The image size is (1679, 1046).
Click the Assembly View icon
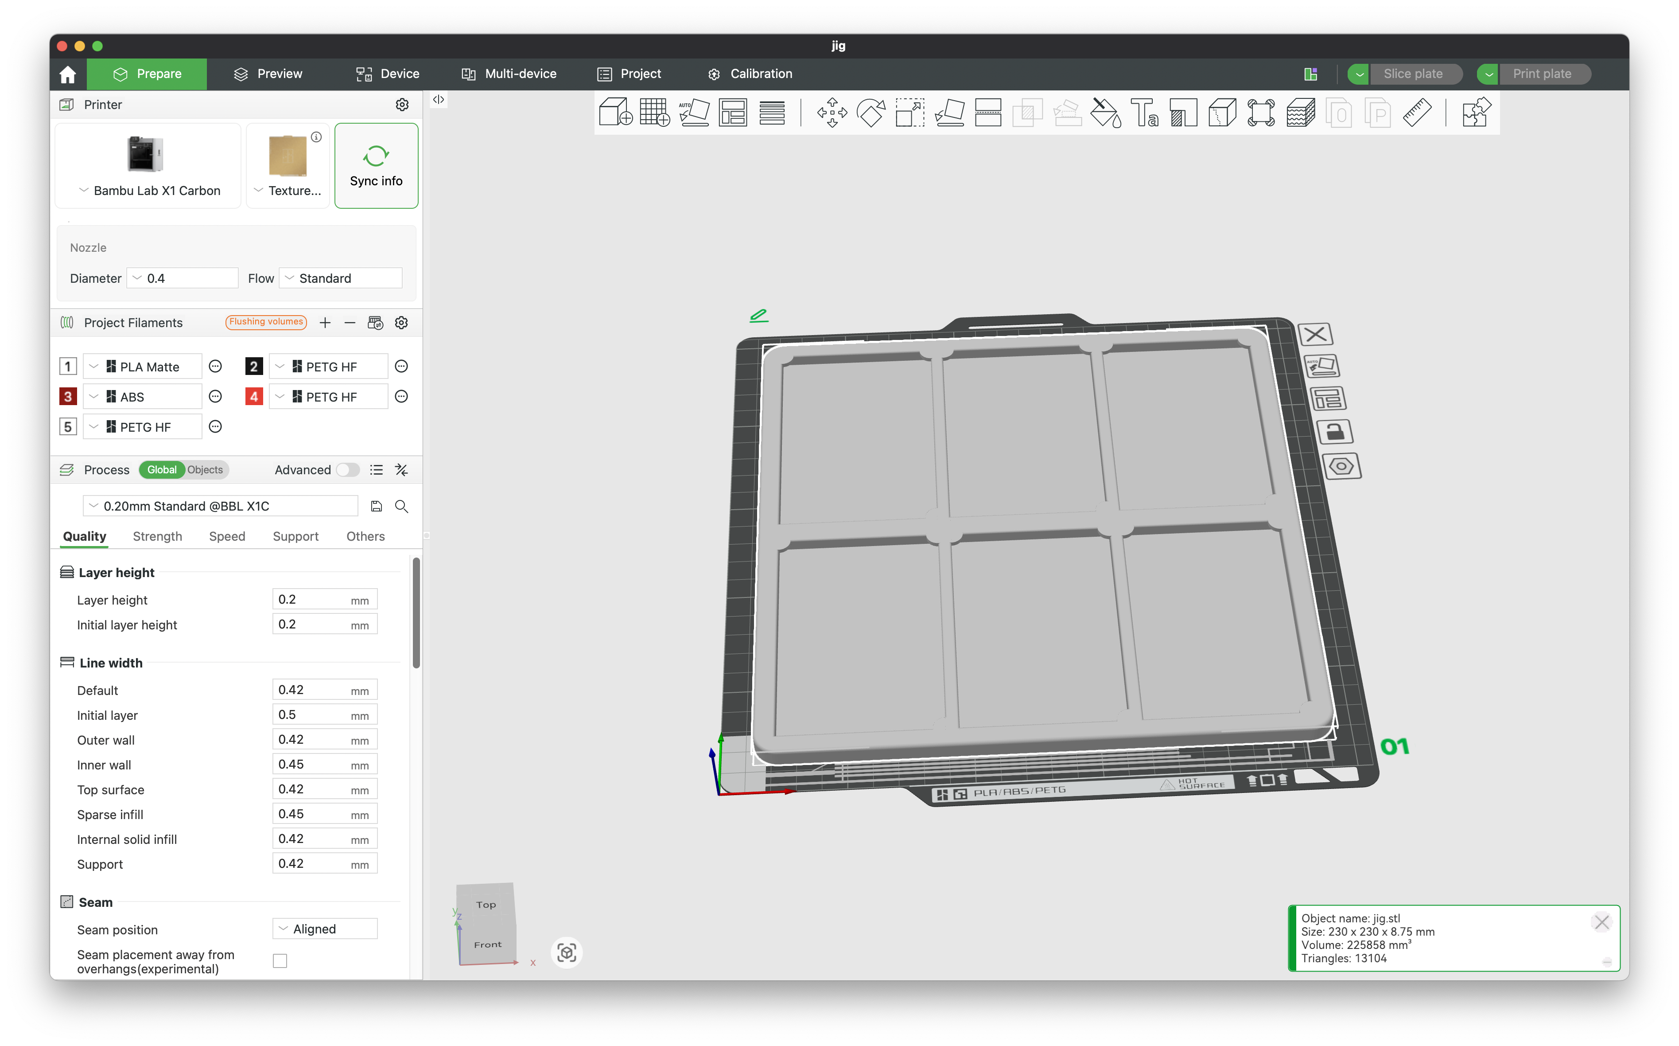click(1477, 112)
